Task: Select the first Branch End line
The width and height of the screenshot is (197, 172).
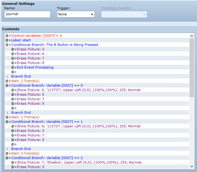Action: coord(97,76)
